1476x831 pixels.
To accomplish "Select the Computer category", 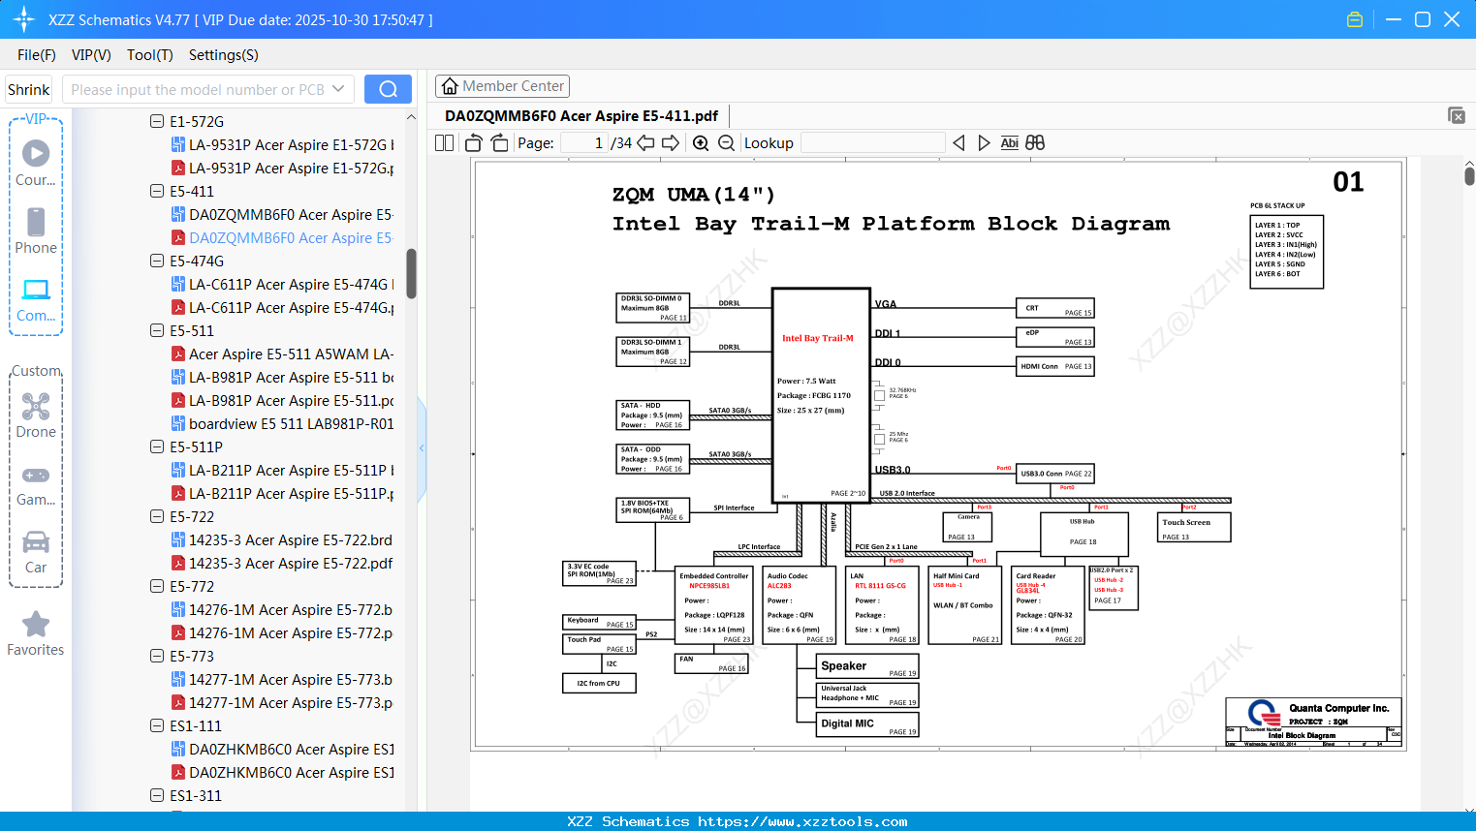I will pyautogui.click(x=36, y=299).
